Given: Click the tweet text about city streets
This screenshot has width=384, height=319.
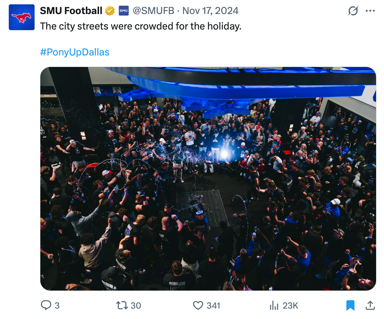Looking at the screenshot, I should click(140, 26).
